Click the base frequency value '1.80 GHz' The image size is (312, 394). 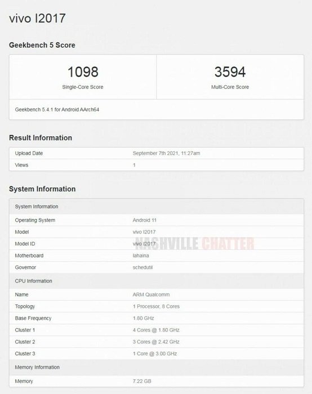(143, 318)
